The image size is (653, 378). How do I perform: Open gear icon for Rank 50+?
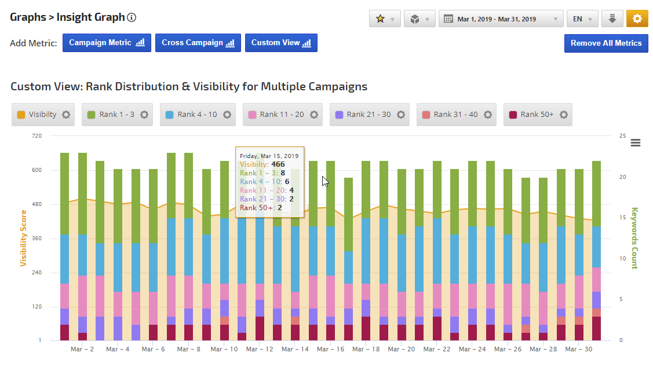point(563,115)
